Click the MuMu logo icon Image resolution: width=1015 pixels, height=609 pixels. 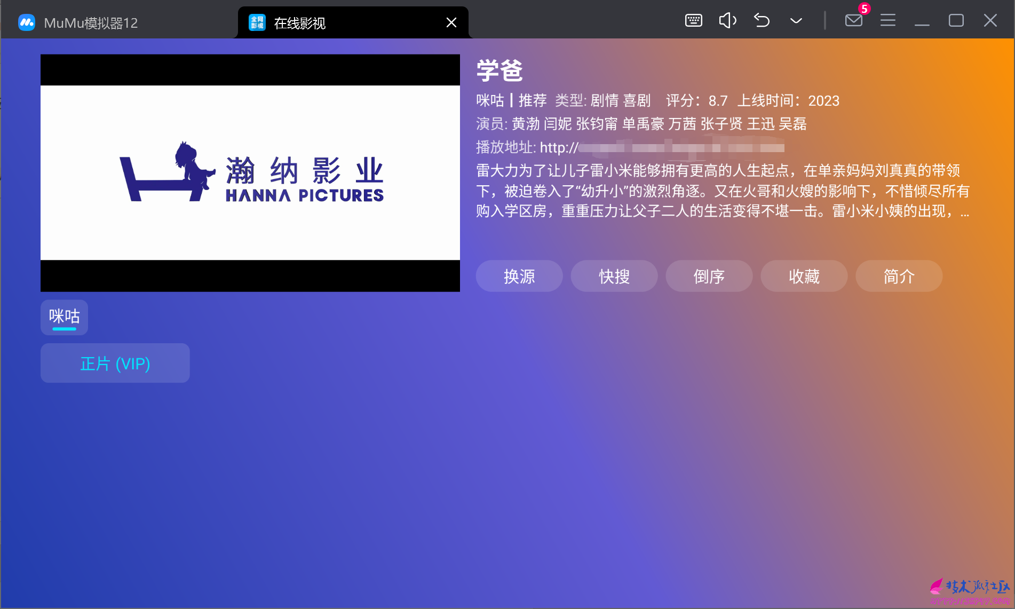click(27, 22)
